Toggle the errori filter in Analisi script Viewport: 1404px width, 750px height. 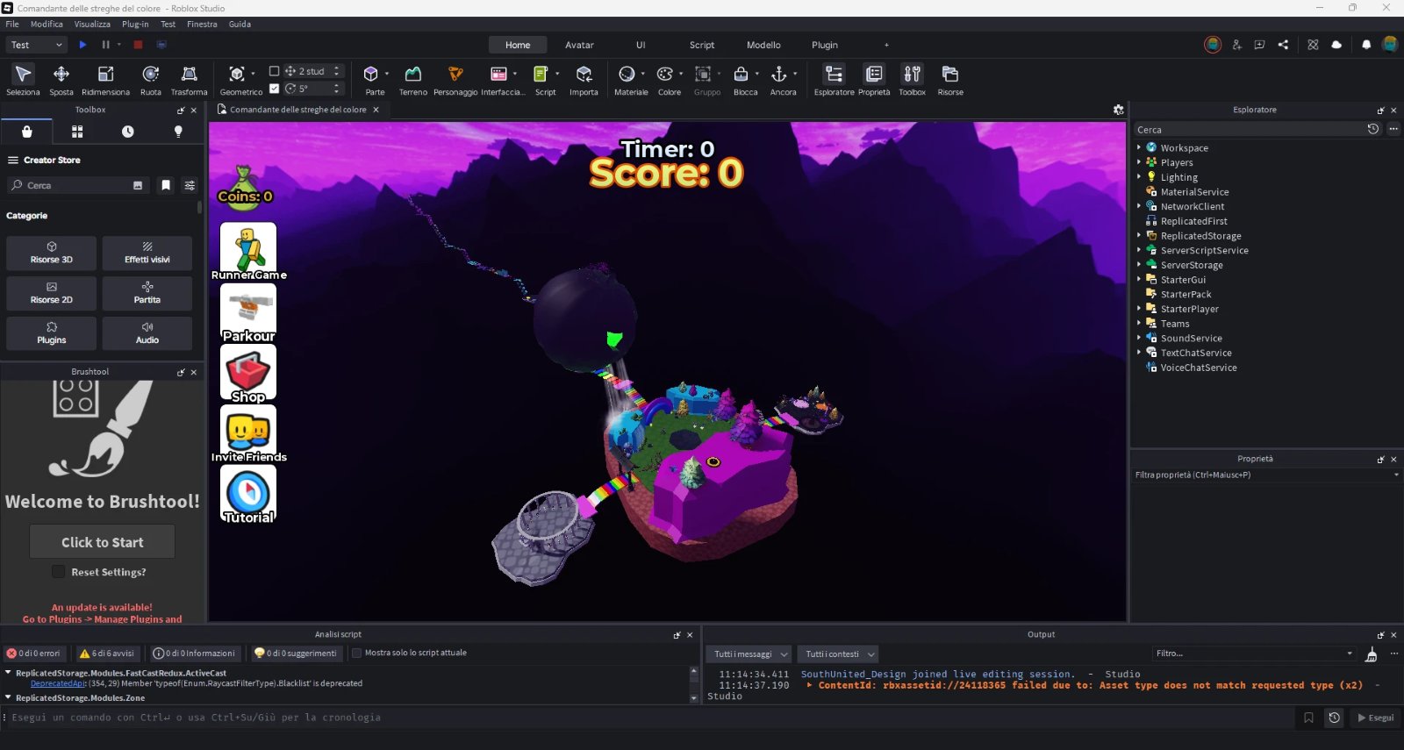34,654
